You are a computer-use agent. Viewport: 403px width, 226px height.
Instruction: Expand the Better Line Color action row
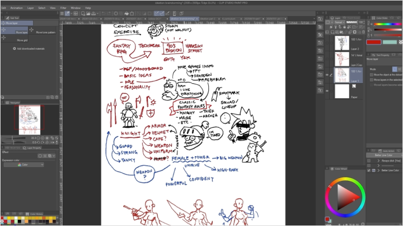pyautogui.click(x=378, y=170)
